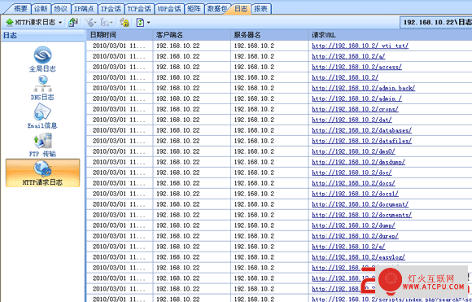Open the /crons/ URL link
The image size is (472, 302).
355,109
